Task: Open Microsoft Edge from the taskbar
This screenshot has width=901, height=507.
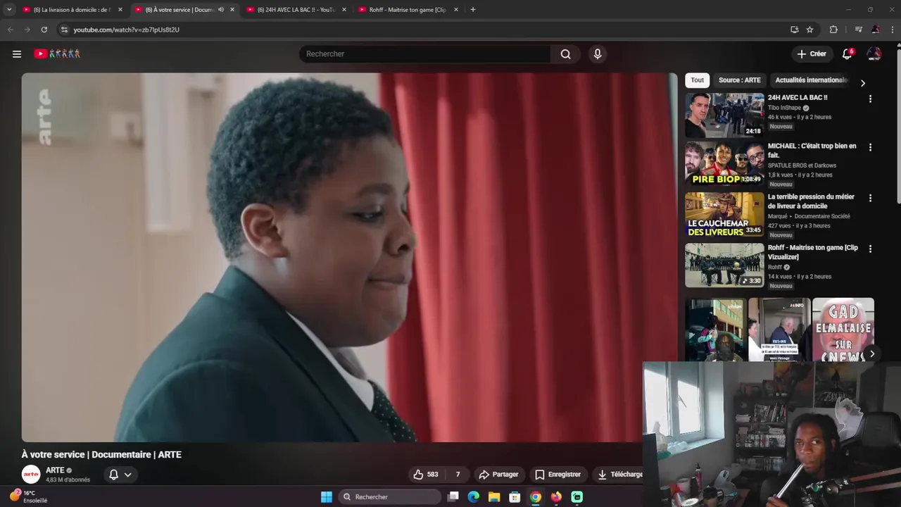Action: [x=474, y=497]
